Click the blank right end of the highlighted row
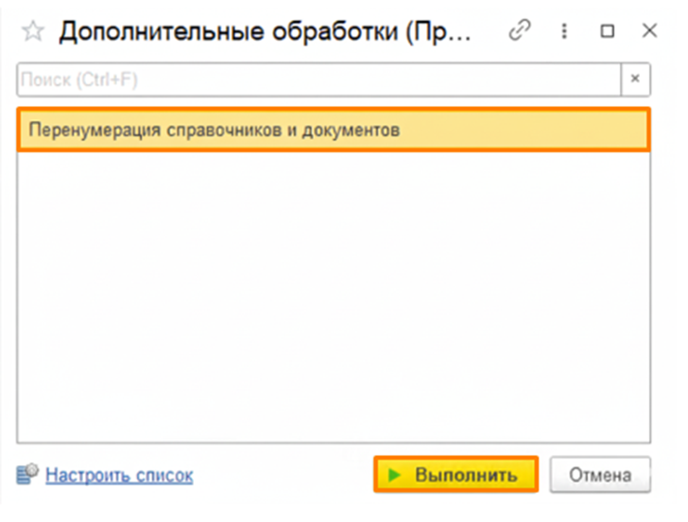The width and height of the screenshot is (688, 522). [x=567, y=130]
